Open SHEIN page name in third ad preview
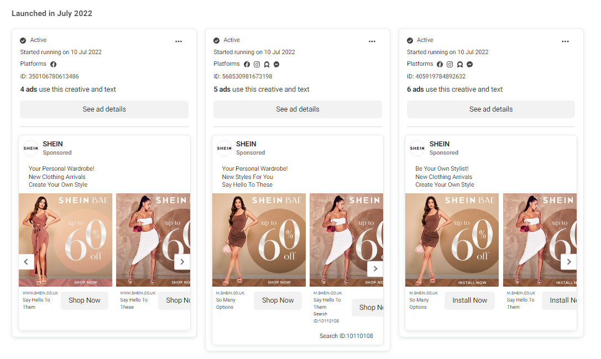The height and width of the screenshot is (359, 601). (x=439, y=144)
